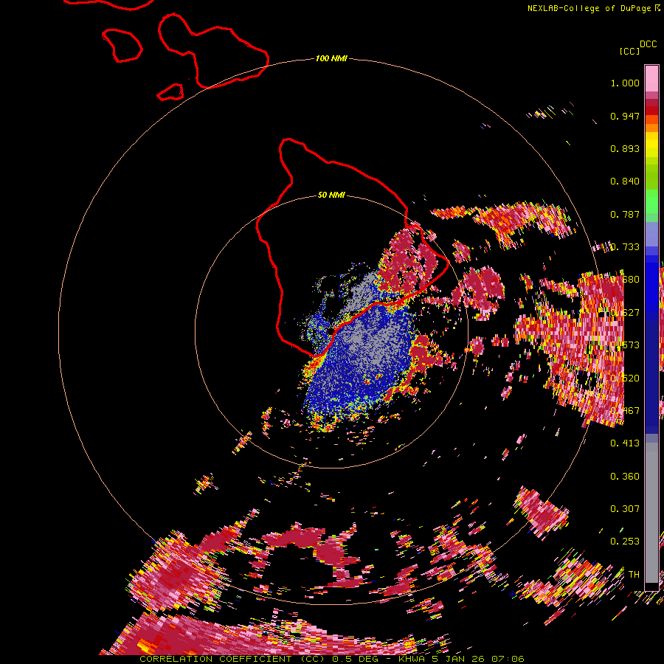Click the NEXLAB-College of DuPage label
The image size is (664, 664).
coord(589,8)
